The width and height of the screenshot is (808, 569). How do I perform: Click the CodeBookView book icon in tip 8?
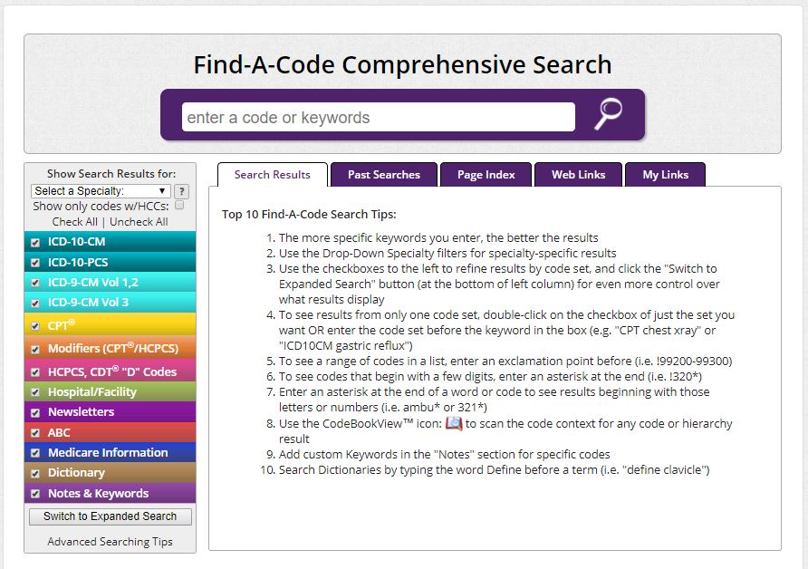(454, 424)
